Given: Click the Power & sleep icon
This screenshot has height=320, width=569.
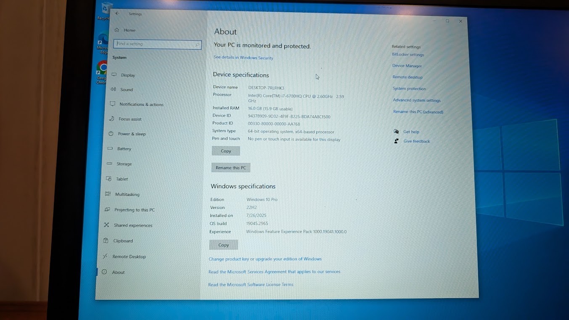Looking at the screenshot, I should [111, 133].
